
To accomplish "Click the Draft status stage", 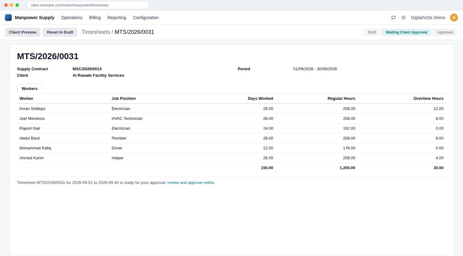I will point(372,32).
